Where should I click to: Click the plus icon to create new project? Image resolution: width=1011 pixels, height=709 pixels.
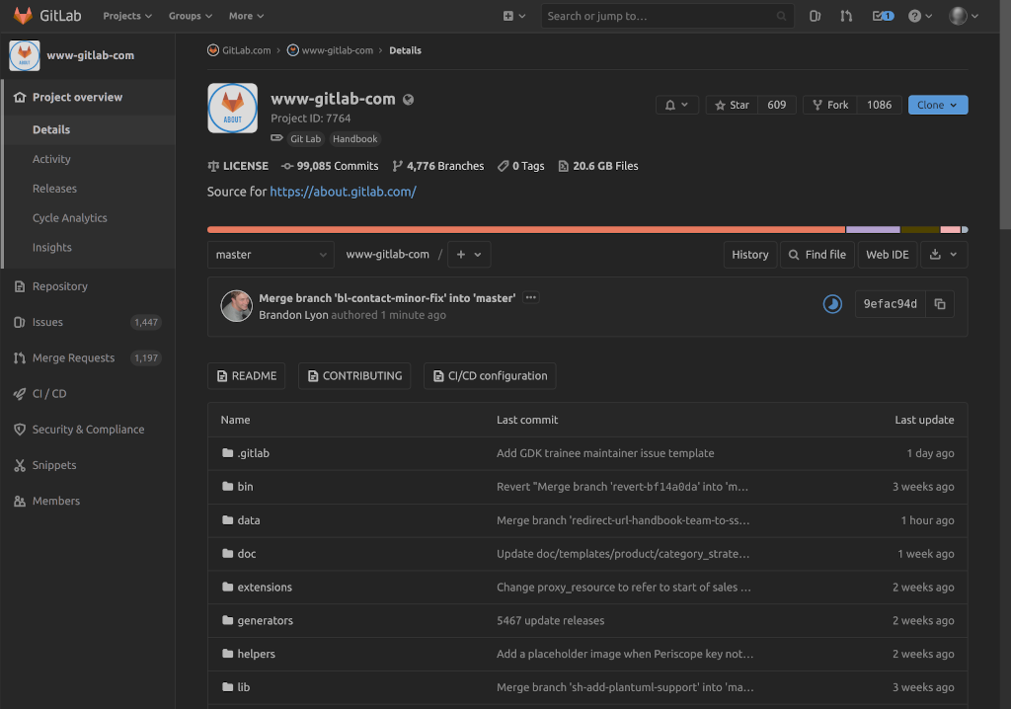point(507,15)
